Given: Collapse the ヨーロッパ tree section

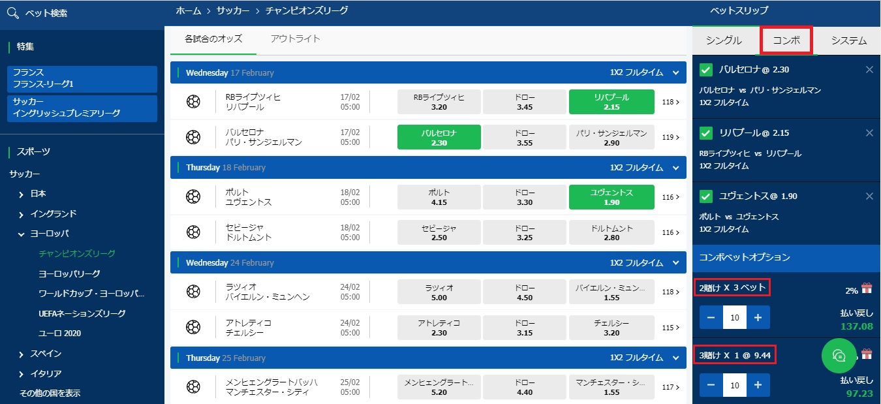Looking at the screenshot, I should [x=22, y=234].
